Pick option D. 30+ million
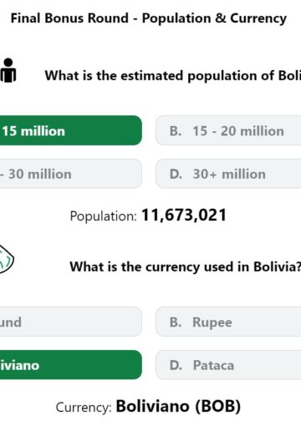 [x=228, y=174]
